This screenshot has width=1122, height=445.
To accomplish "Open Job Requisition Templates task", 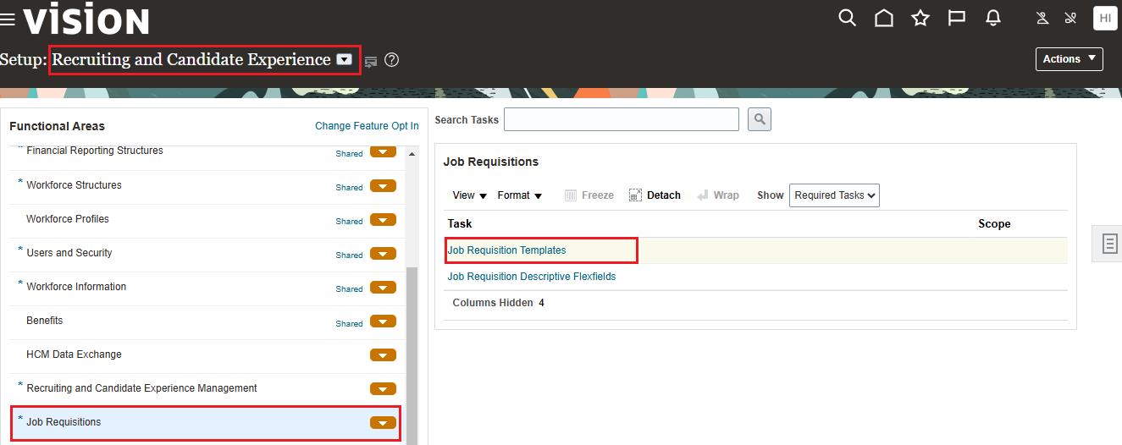I will point(506,250).
